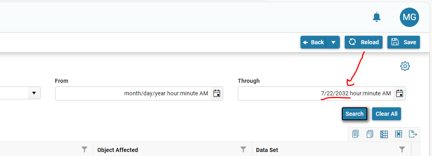This screenshot has width=432, height=156.
Task: Open the settings gear icon
Action: pyautogui.click(x=405, y=66)
